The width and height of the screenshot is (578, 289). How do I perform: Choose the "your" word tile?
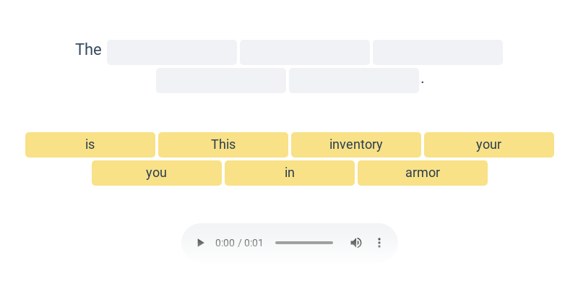click(x=489, y=145)
